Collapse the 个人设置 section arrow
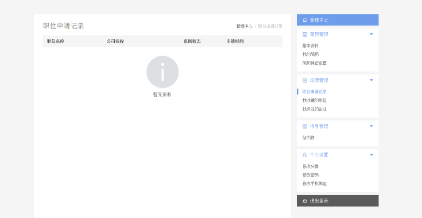422x218 pixels. click(371, 155)
